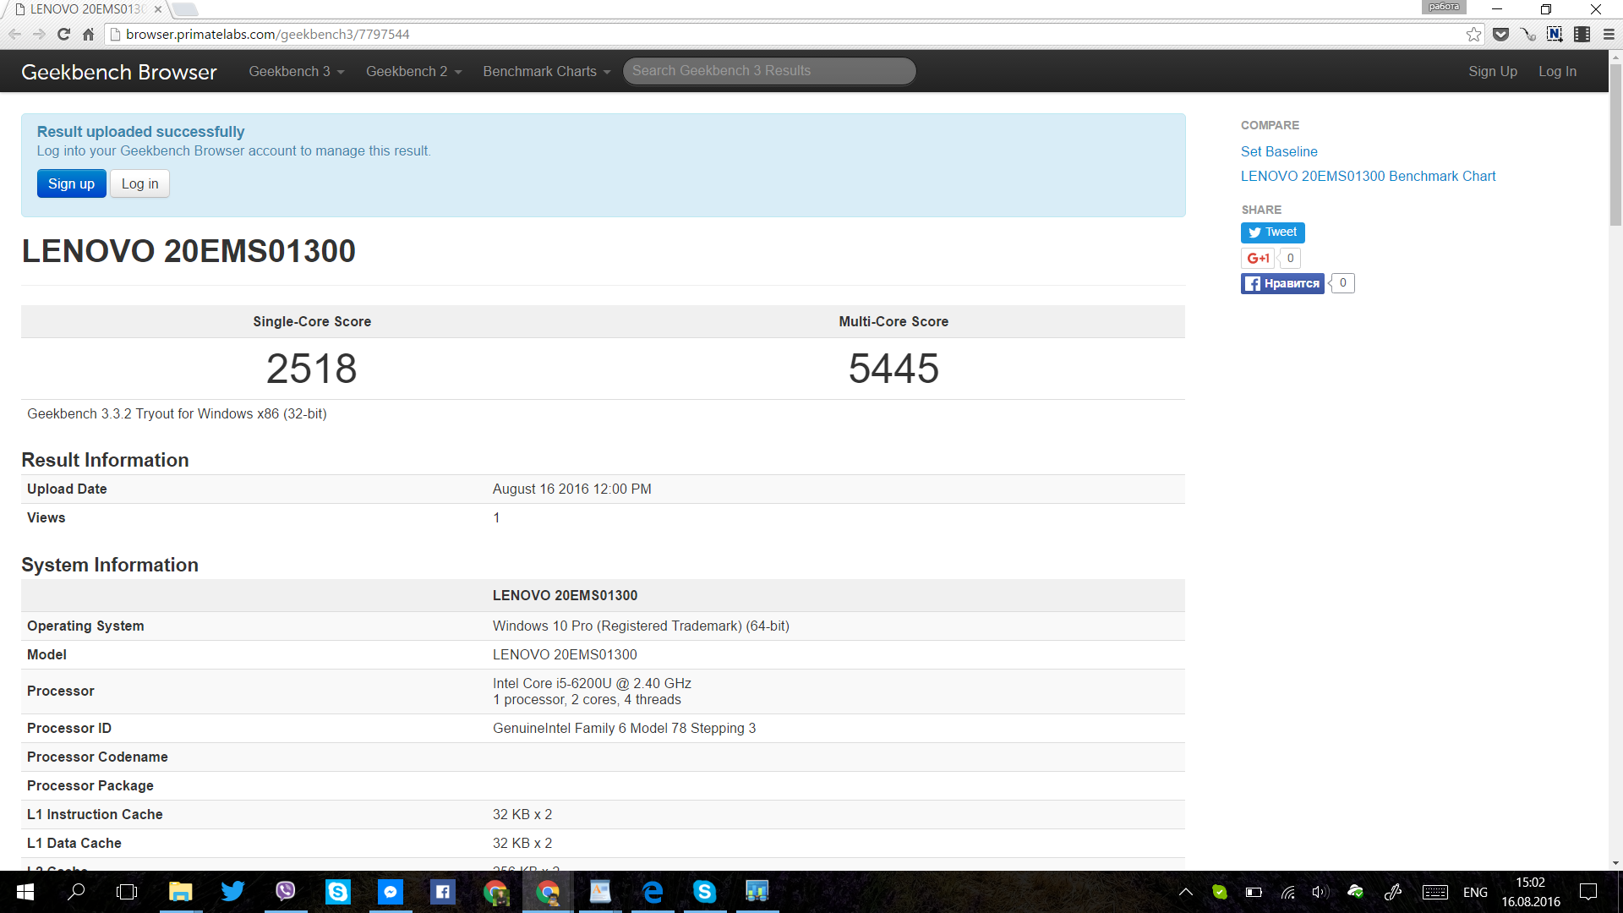The width and height of the screenshot is (1623, 913).
Task: Click the browser back arrow
Action: [x=14, y=35]
